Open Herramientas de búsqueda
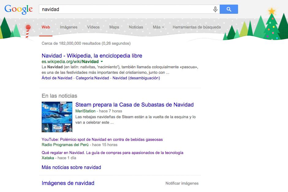Image resolution: width=288 pixels, height=192 pixels. click(x=196, y=27)
